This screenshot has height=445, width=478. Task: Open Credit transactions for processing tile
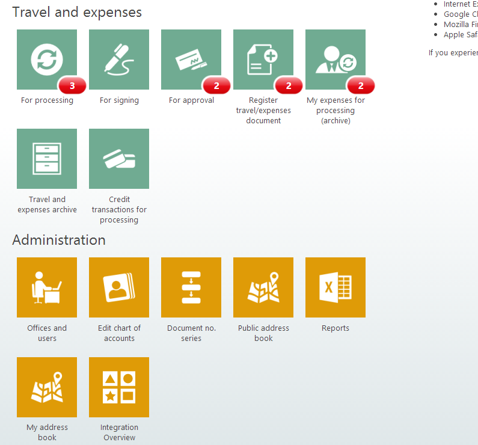[x=119, y=159]
